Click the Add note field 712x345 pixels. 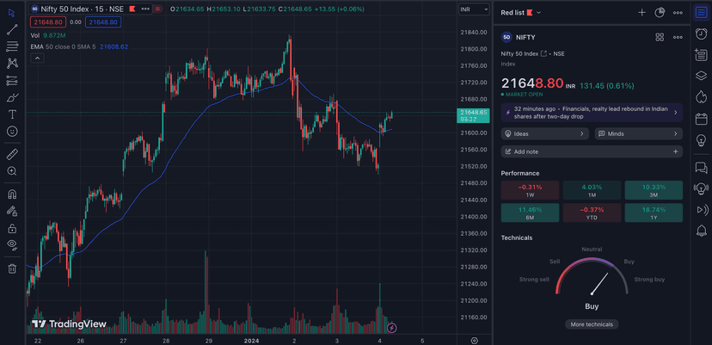click(x=592, y=151)
